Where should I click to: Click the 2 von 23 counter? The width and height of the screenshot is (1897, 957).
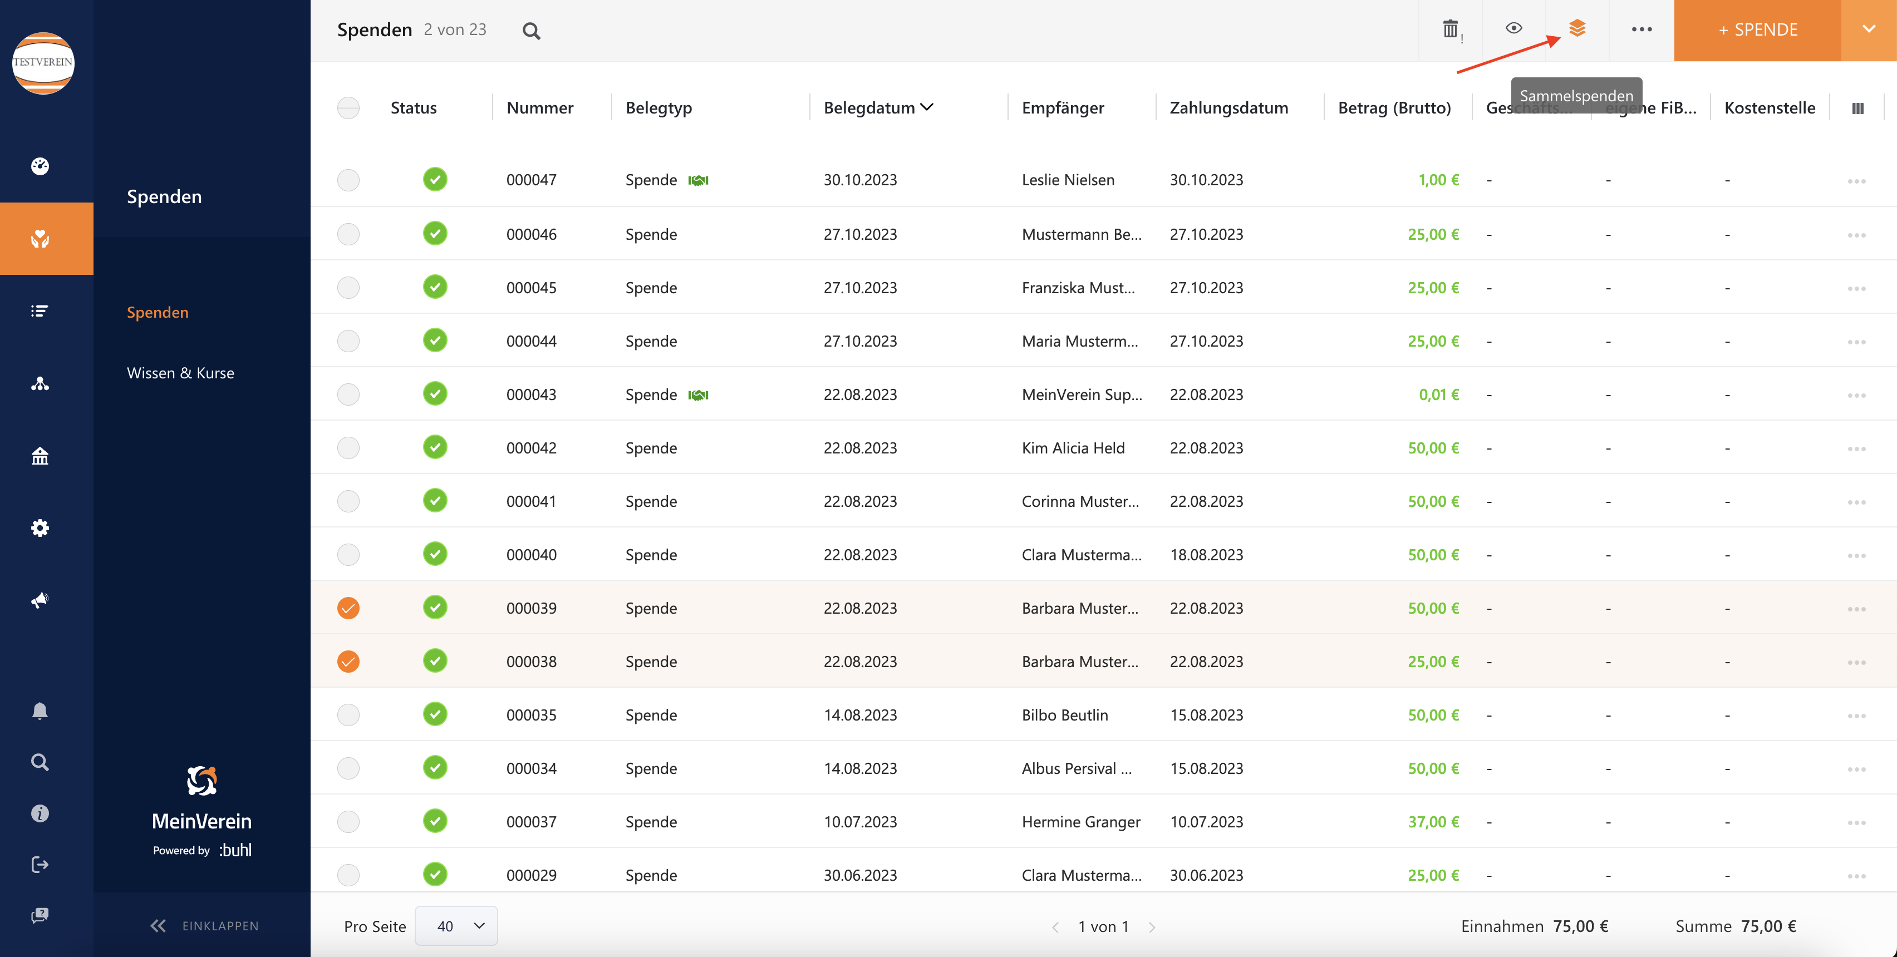click(x=454, y=29)
